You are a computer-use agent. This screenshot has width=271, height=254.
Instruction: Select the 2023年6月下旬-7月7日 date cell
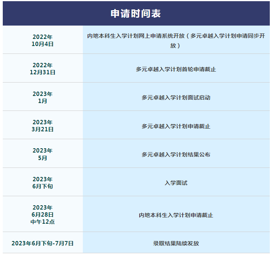pyautogui.click(x=43, y=243)
